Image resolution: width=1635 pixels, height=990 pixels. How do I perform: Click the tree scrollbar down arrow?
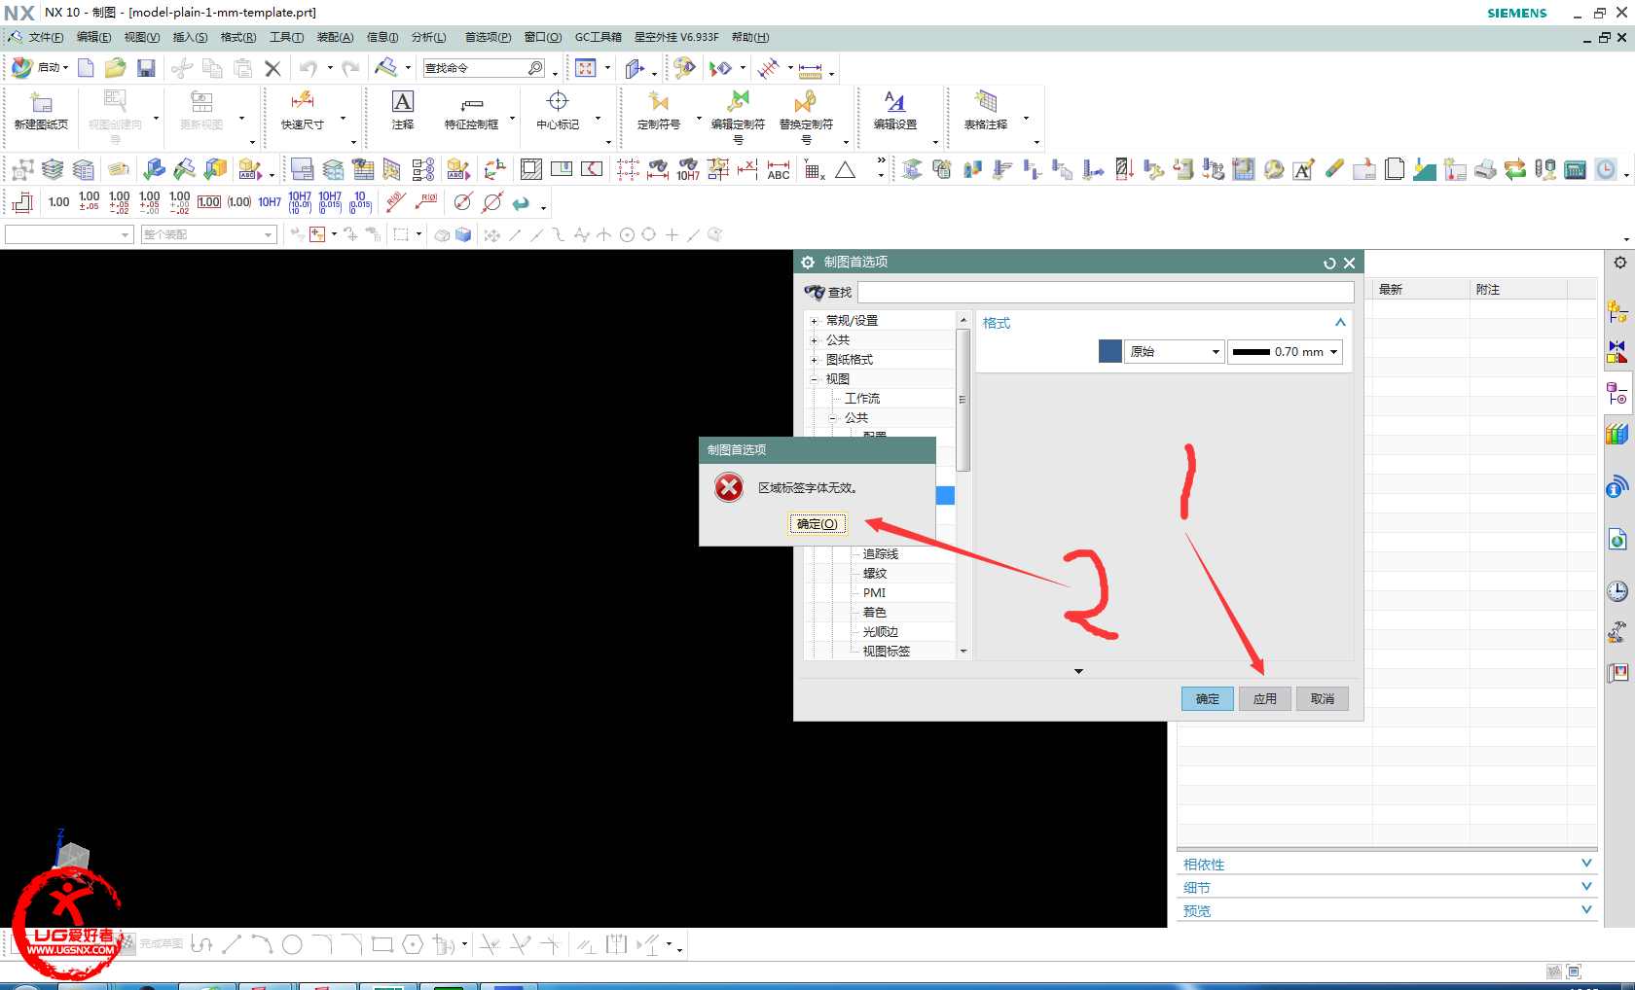(963, 652)
